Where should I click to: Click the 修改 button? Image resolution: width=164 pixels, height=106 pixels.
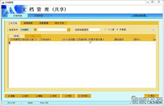(x=25, y=96)
